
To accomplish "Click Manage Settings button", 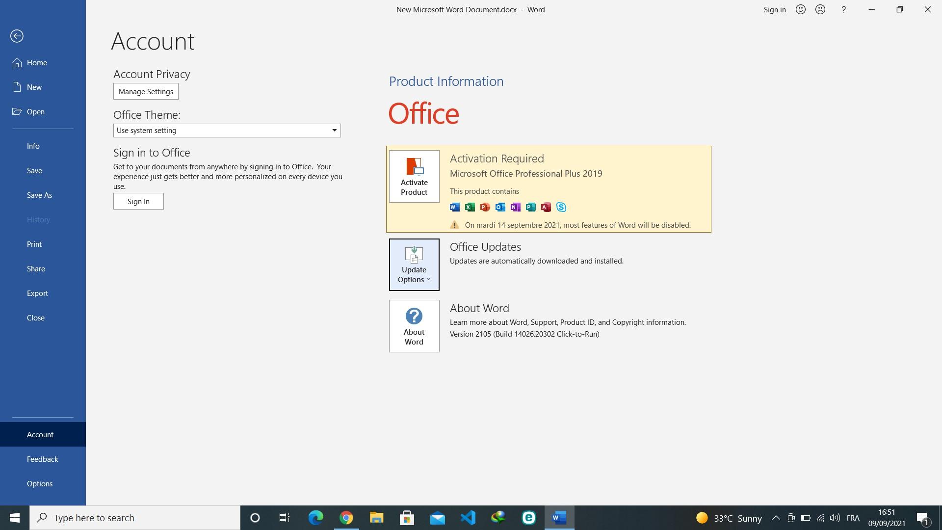I will 146,92.
